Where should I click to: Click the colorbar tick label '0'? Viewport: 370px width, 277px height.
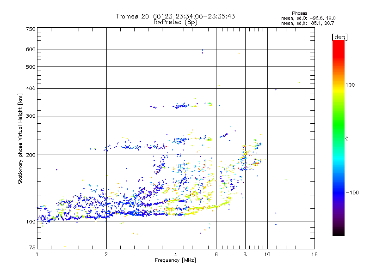[347, 139]
